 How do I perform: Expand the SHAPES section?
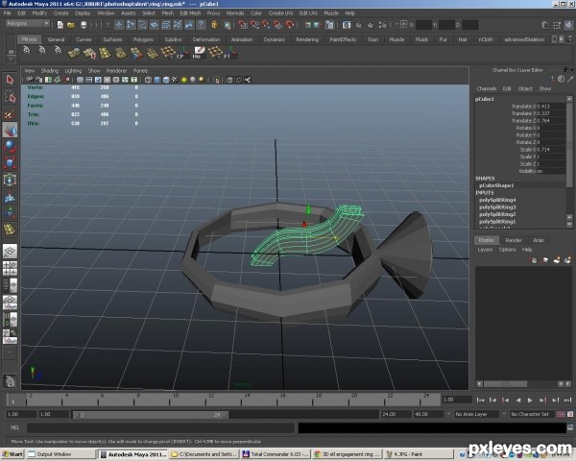(485, 179)
